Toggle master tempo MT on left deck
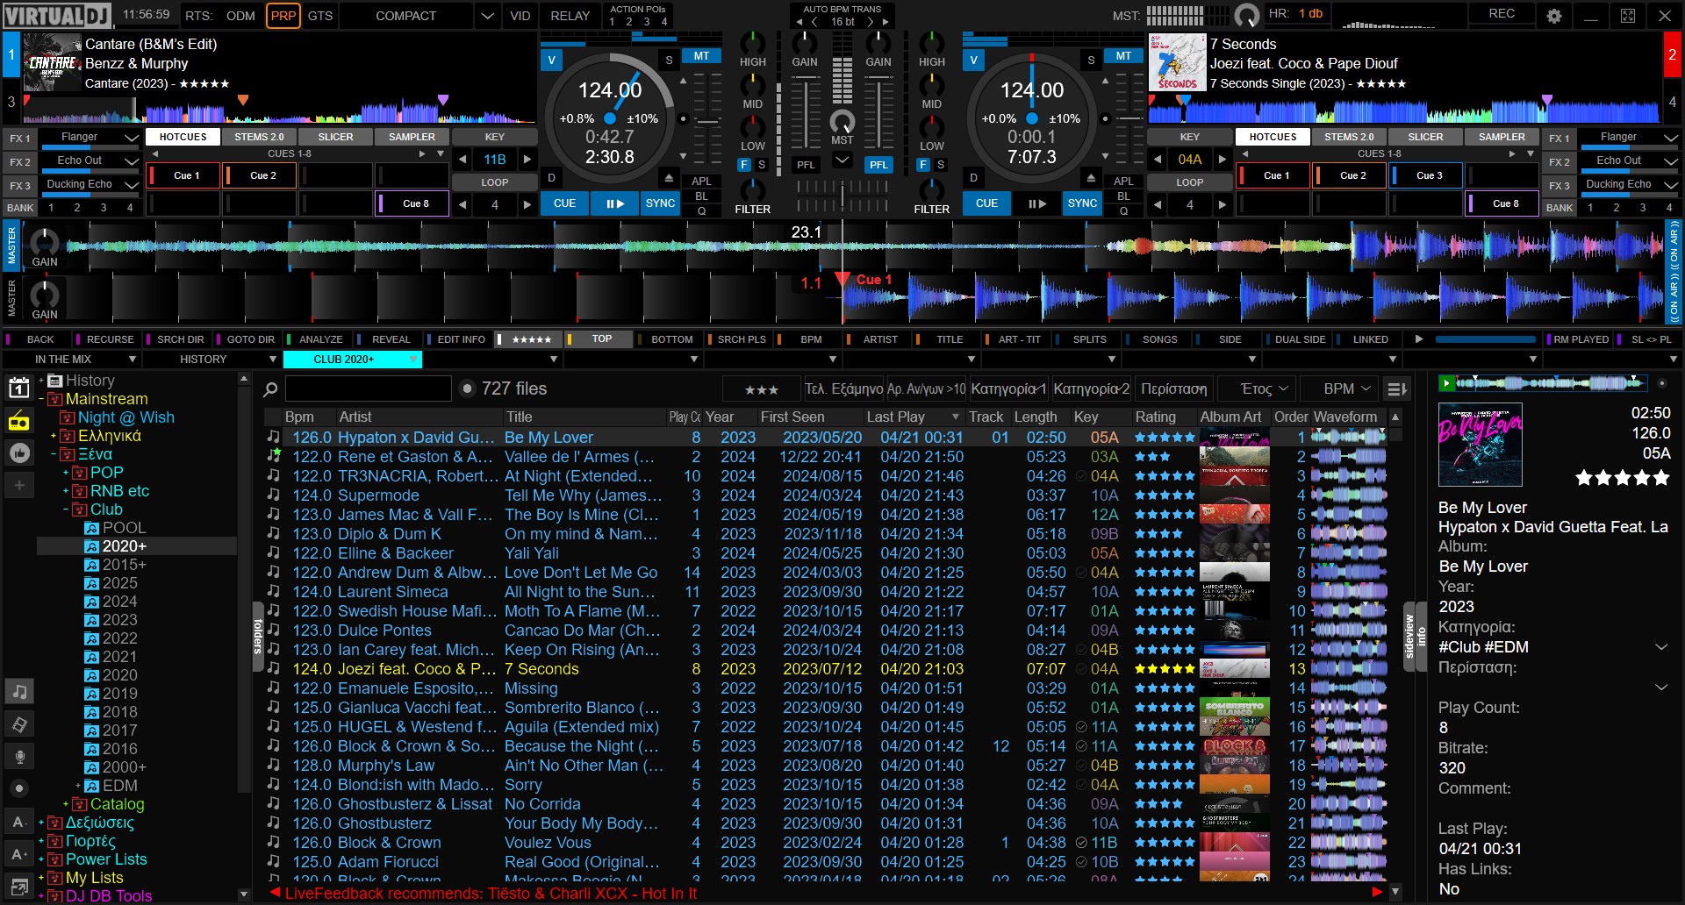This screenshot has height=905, width=1685. click(x=701, y=56)
